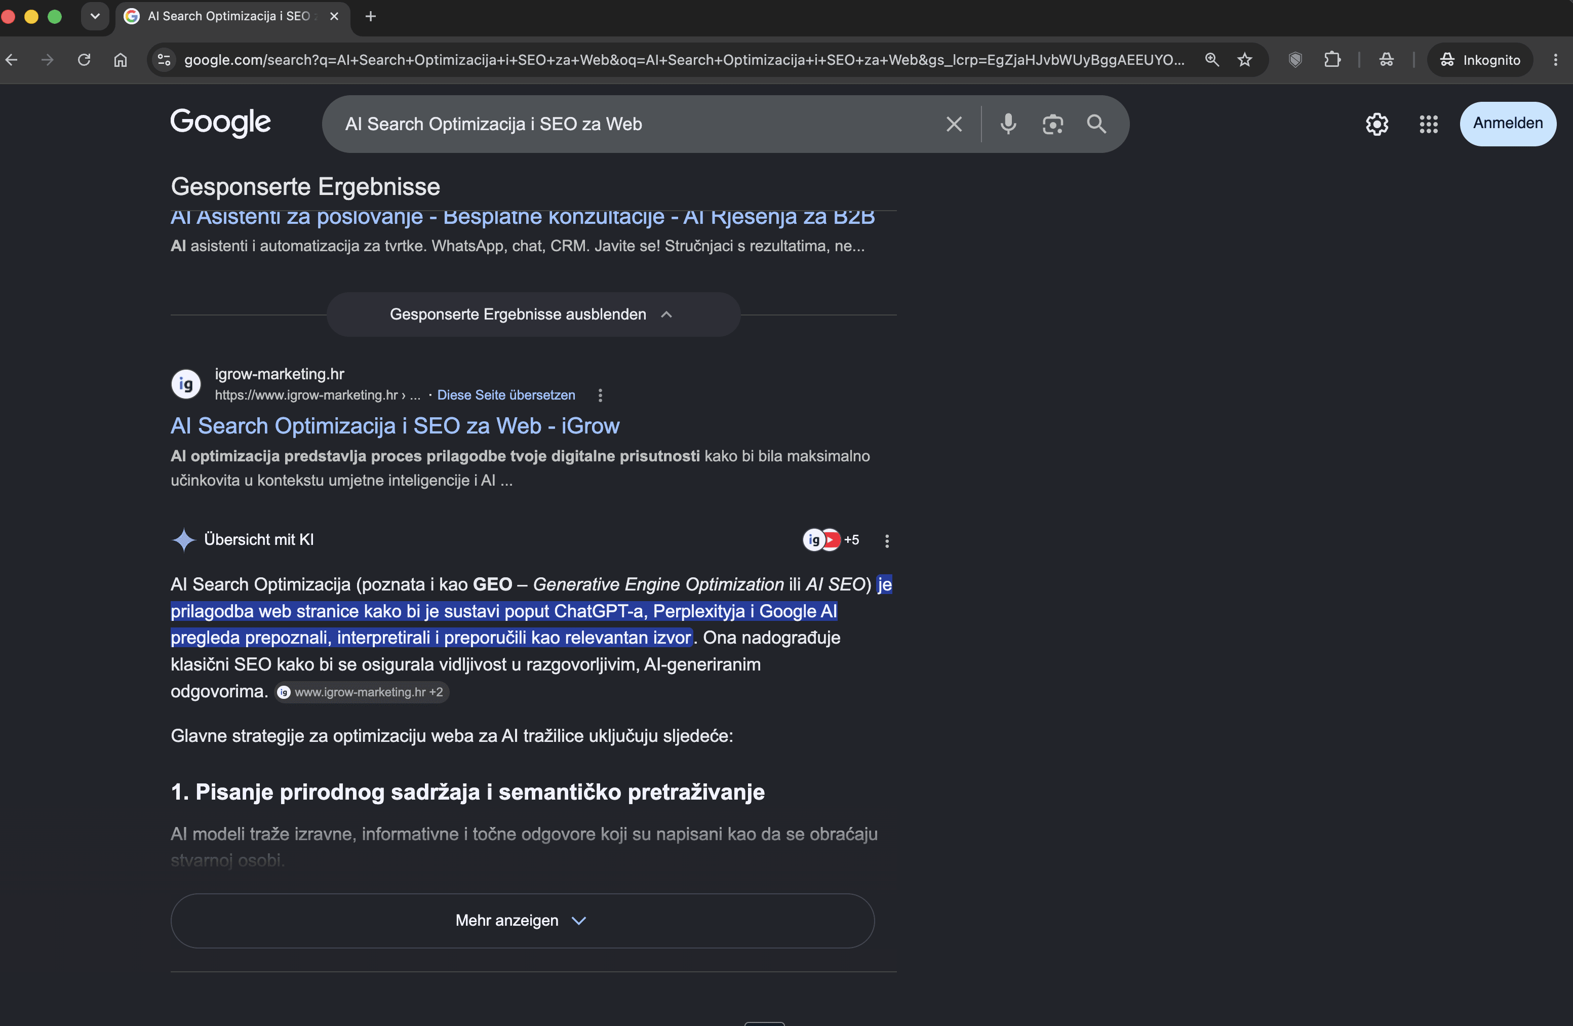Open the tab search dropdown arrow
Viewport: 1573px width, 1026px height.
[95, 16]
